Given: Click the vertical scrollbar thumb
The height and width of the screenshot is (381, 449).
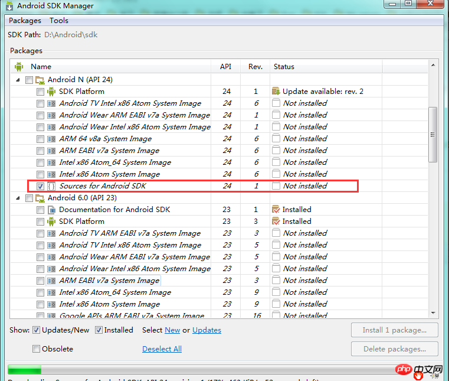Looking at the screenshot, I should 432,135.
